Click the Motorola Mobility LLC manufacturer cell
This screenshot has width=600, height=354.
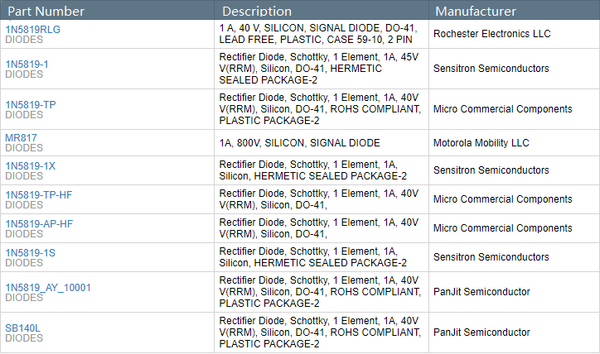pos(481,143)
